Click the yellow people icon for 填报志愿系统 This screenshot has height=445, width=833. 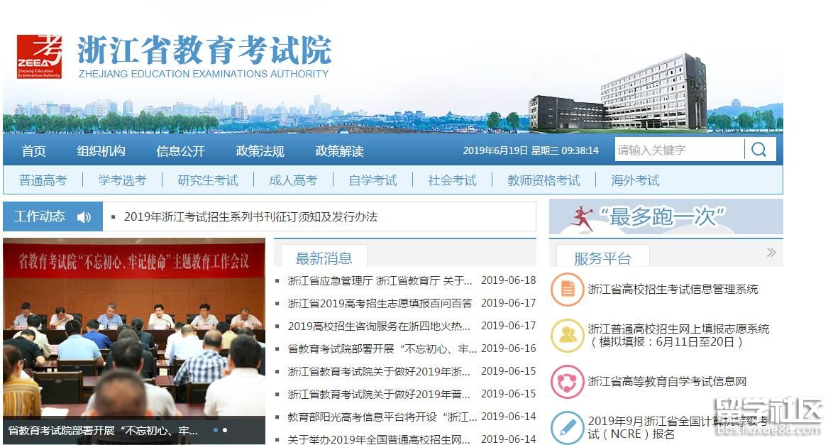tap(567, 335)
